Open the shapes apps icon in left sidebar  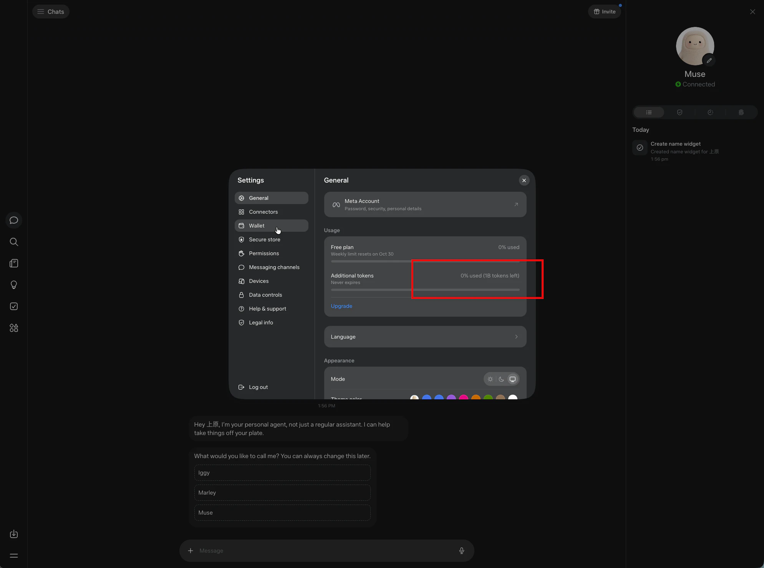click(14, 328)
